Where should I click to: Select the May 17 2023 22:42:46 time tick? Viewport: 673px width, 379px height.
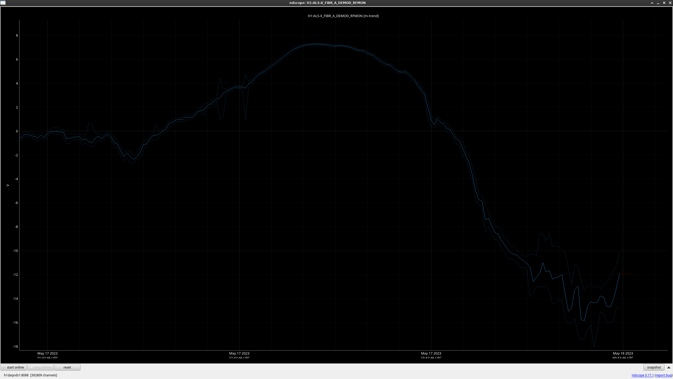[239, 355]
